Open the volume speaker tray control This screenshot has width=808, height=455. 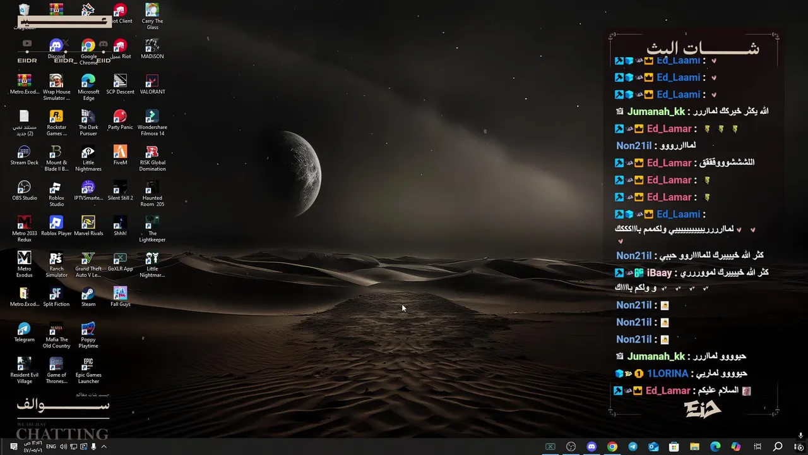point(63,447)
